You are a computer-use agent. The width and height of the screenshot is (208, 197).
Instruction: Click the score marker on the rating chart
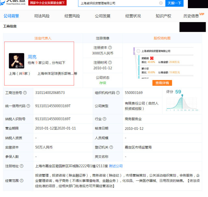(182, 95)
